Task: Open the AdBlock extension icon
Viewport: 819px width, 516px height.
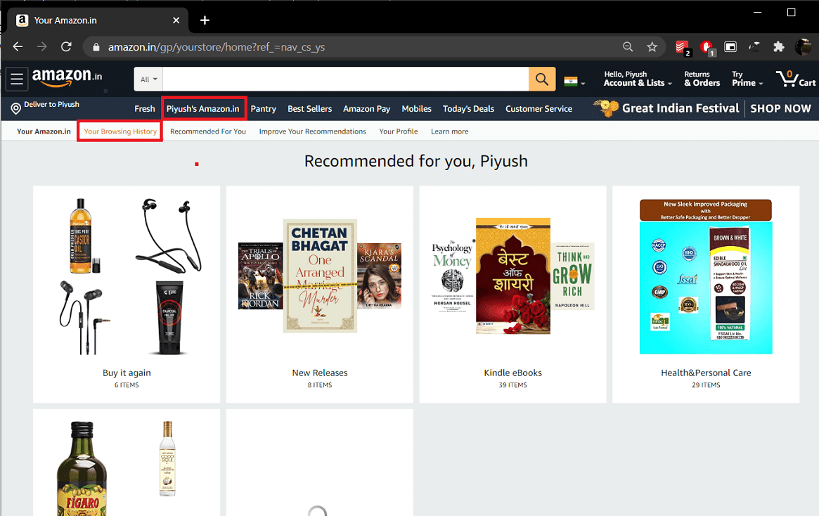Action: (706, 46)
